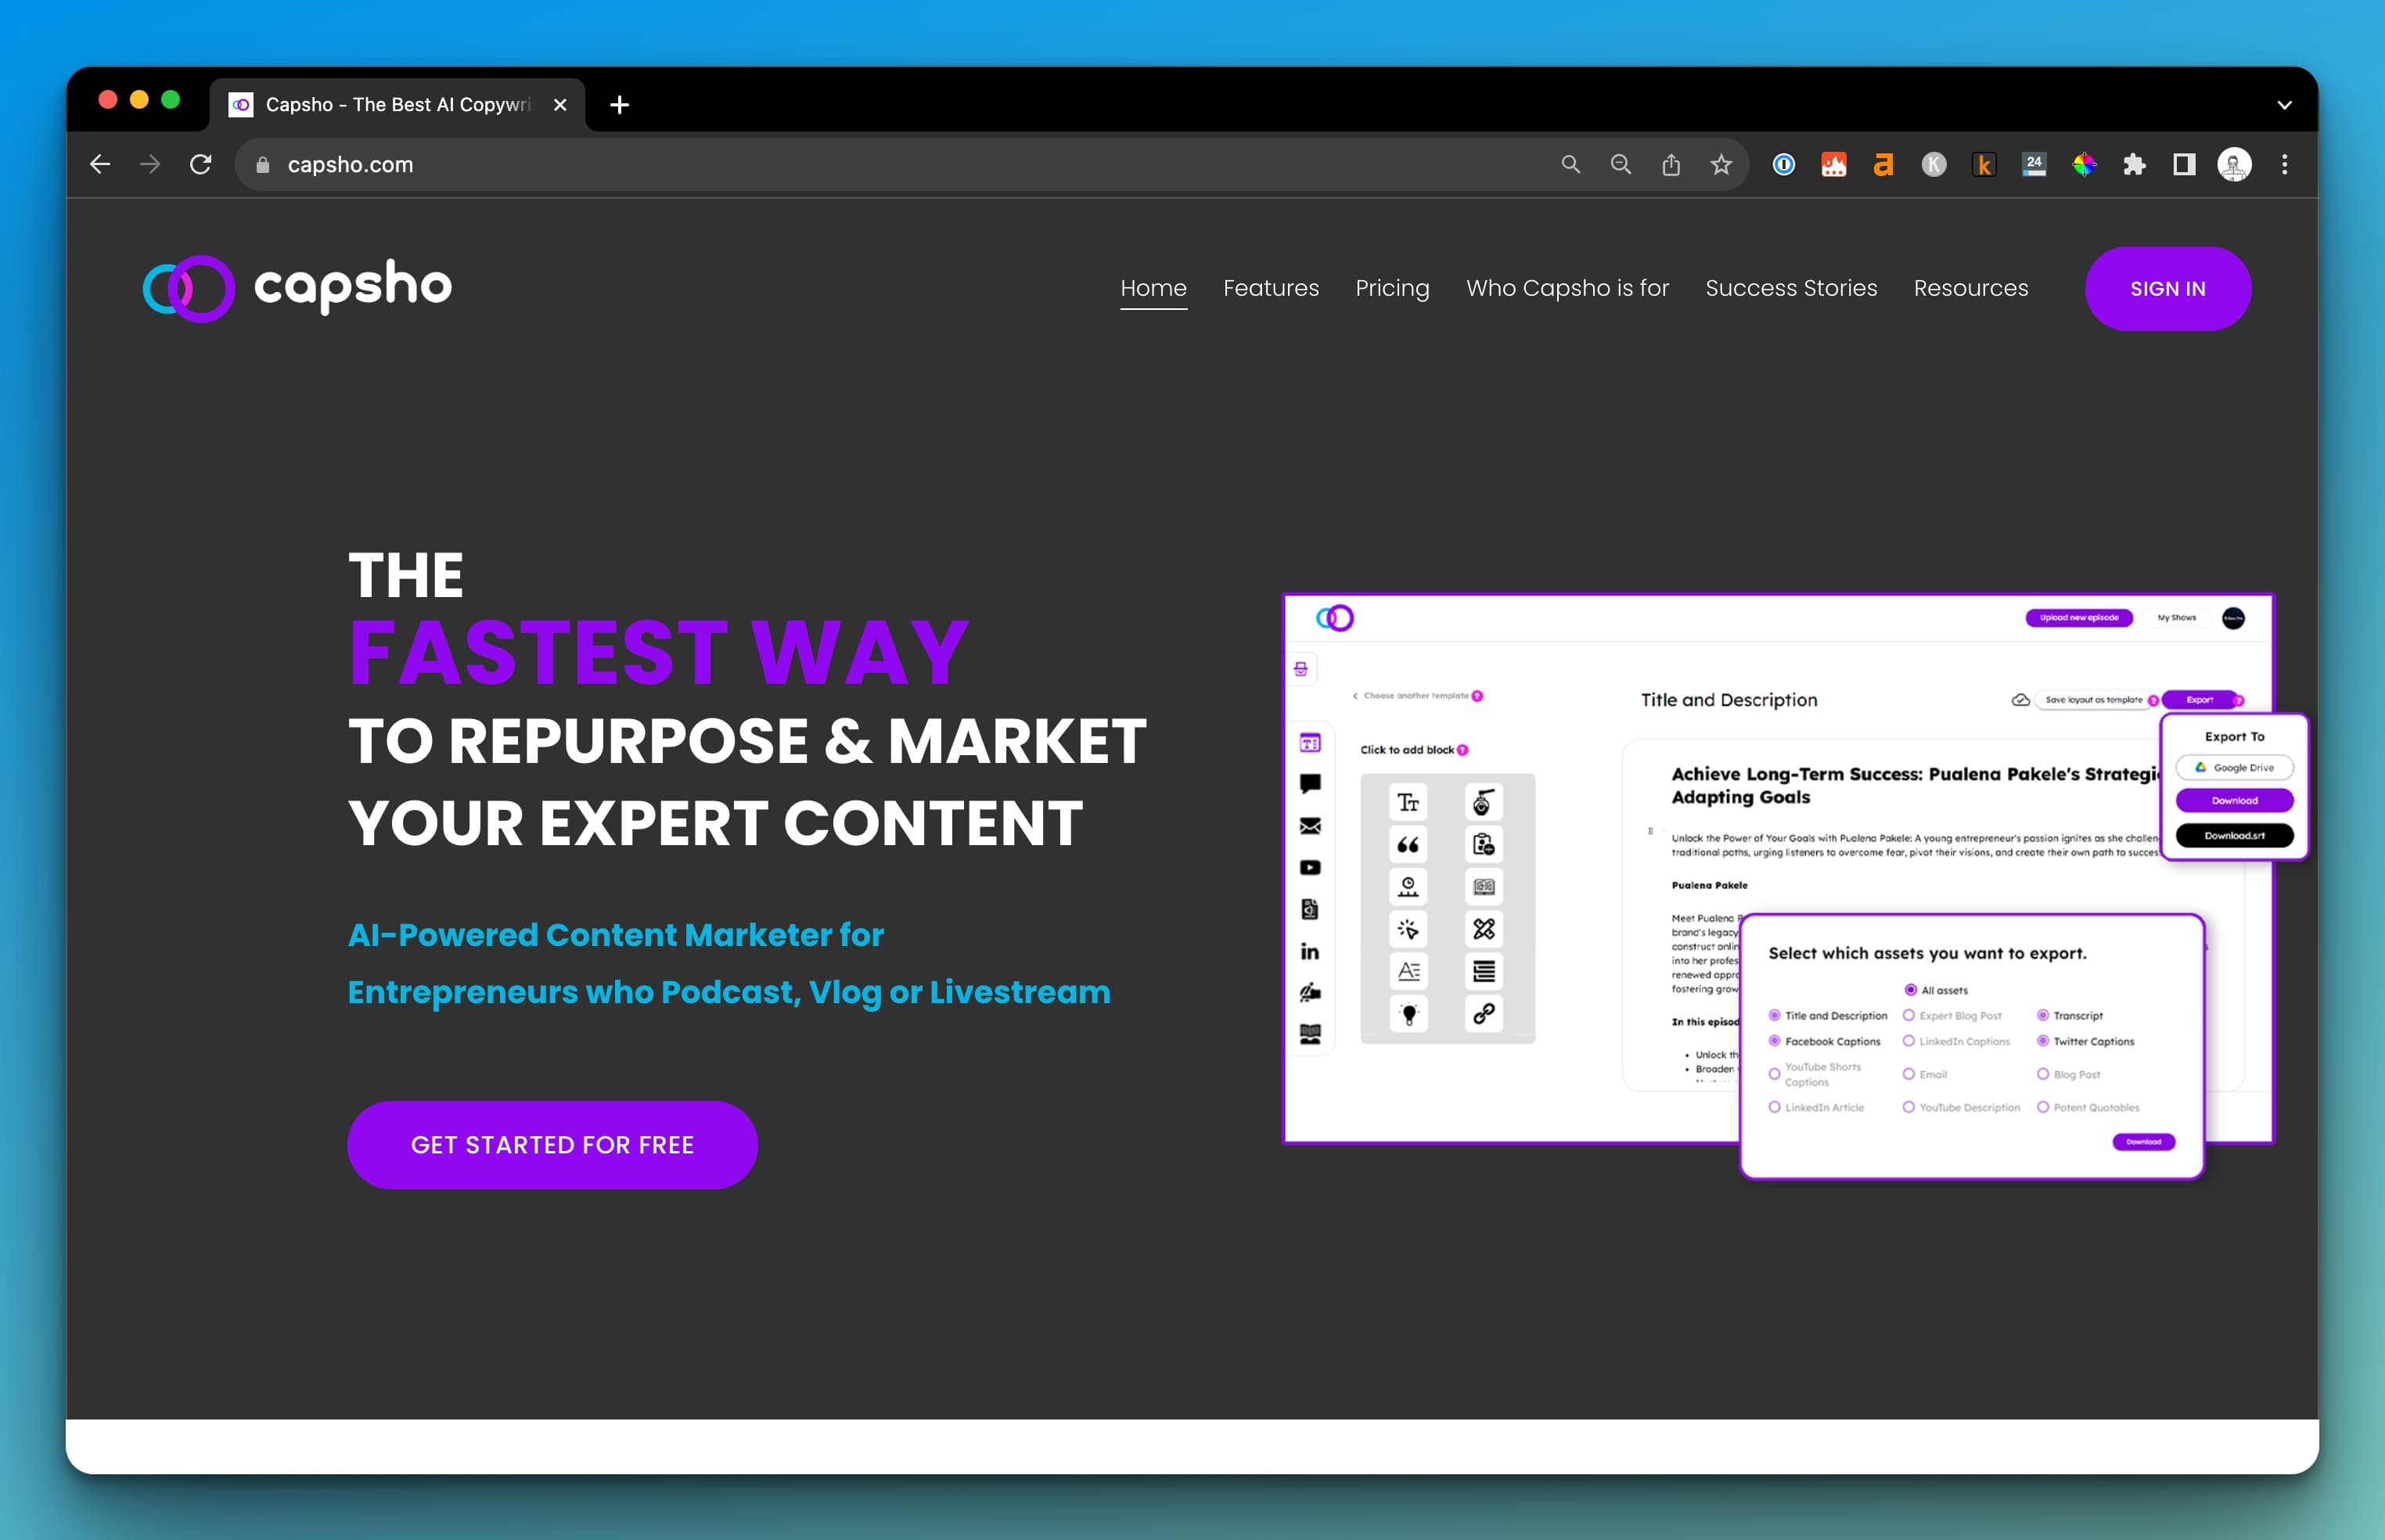The height and width of the screenshot is (1540, 2385).
Task: Select the LinkedIn 'in' sidebar icon
Action: pos(1310,951)
